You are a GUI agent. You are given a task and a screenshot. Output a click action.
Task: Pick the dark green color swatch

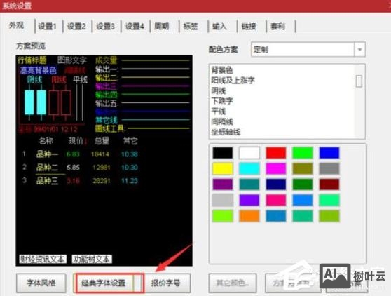[303, 184]
